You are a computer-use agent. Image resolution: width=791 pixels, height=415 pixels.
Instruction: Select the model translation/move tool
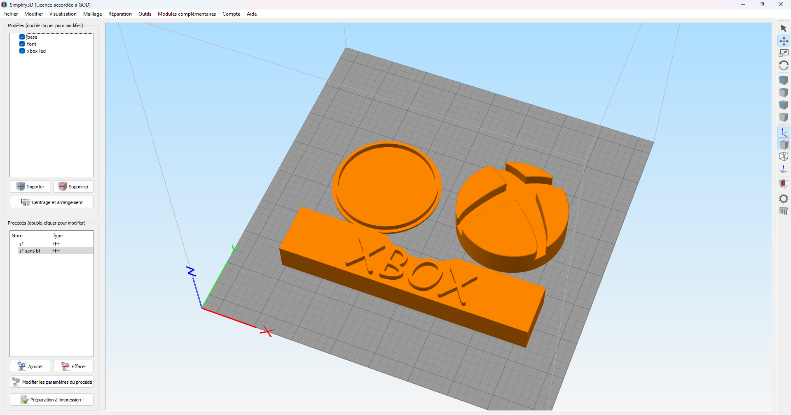[x=784, y=41]
